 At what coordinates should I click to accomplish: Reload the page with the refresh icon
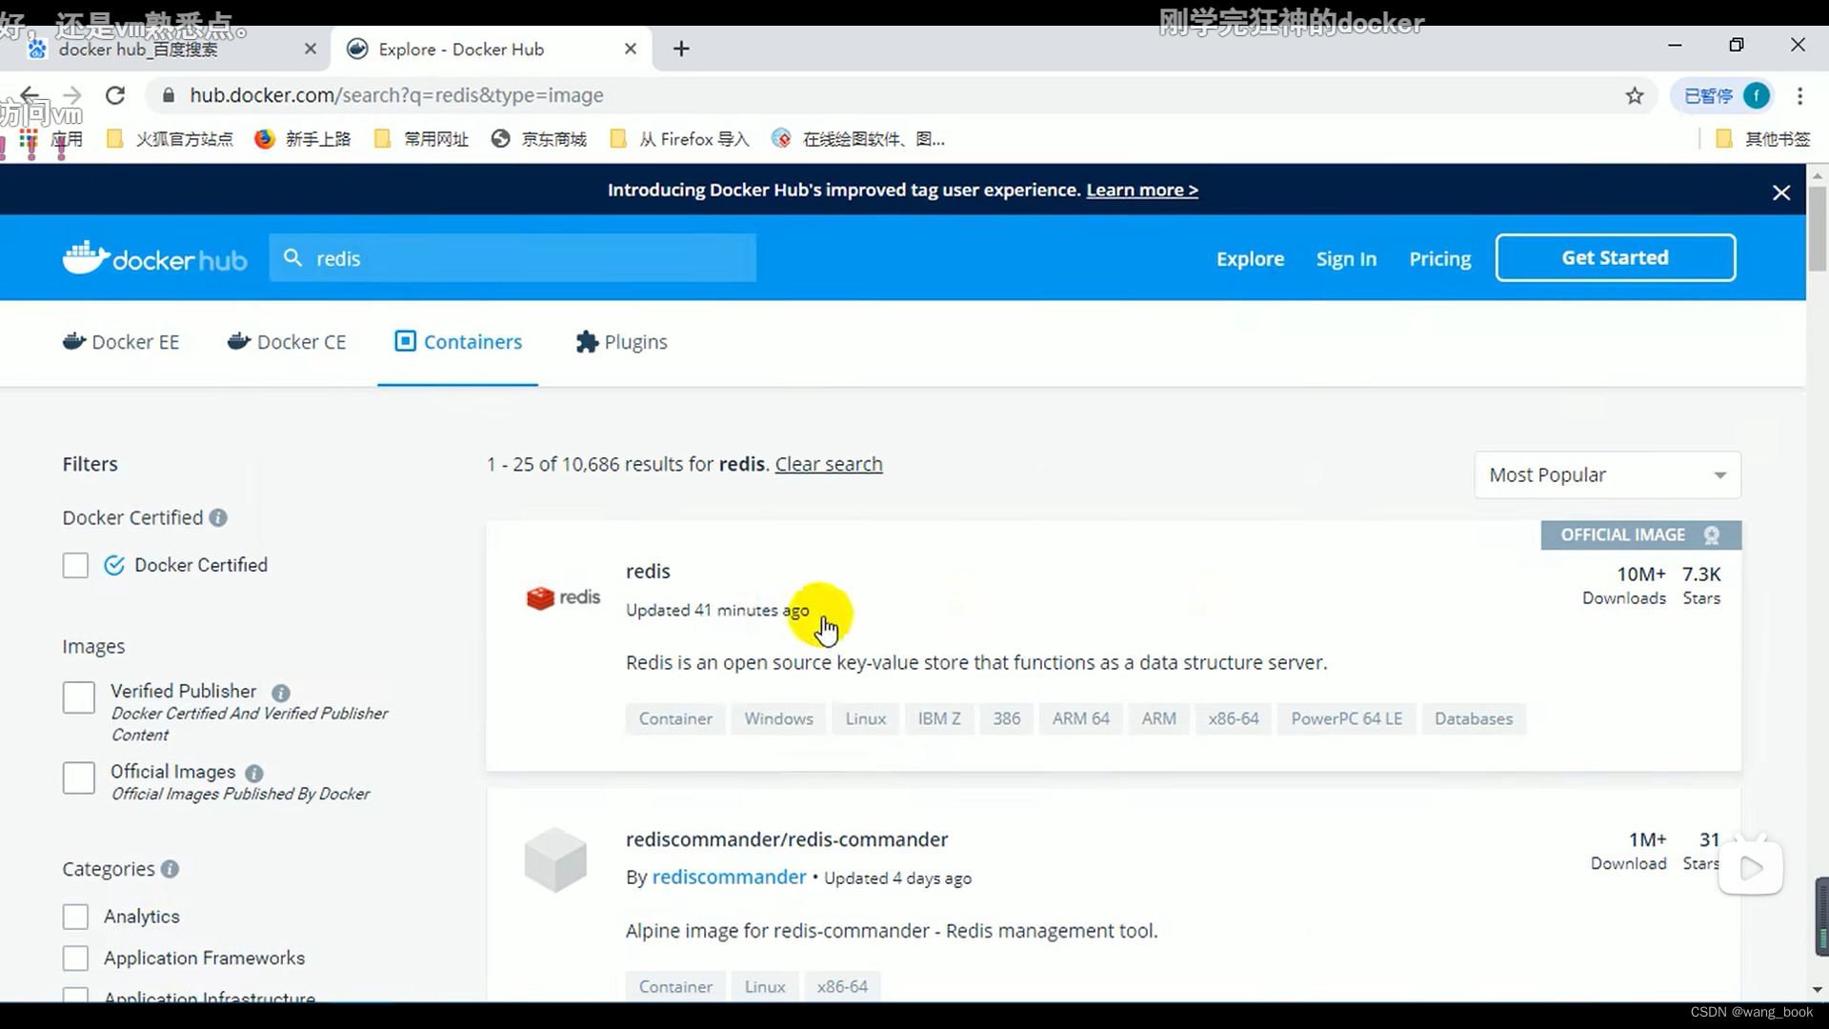[115, 95]
